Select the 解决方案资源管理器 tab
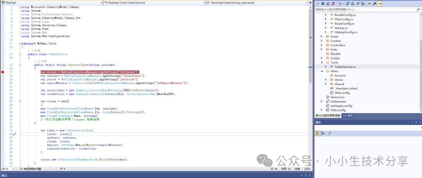422x178 pixels. [x=328, y=116]
